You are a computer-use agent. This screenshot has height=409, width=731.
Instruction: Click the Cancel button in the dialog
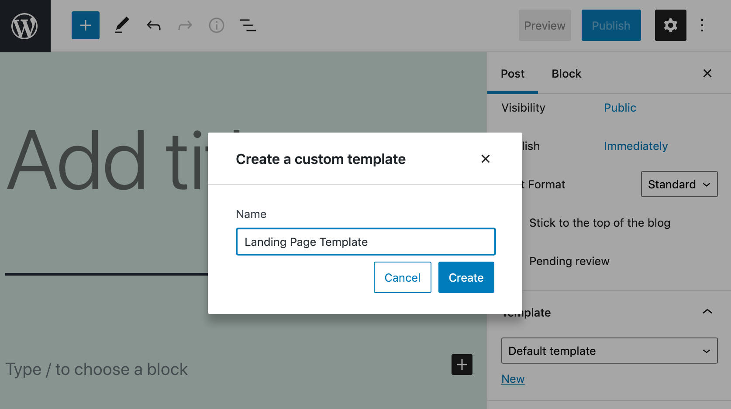click(402, 277)
